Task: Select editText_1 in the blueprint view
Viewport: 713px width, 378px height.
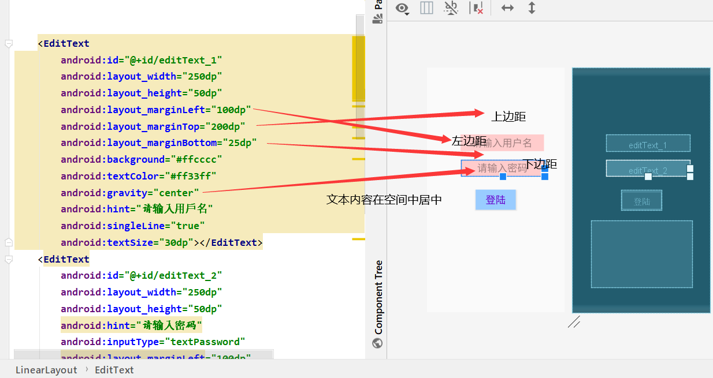Action: [648, 144]
